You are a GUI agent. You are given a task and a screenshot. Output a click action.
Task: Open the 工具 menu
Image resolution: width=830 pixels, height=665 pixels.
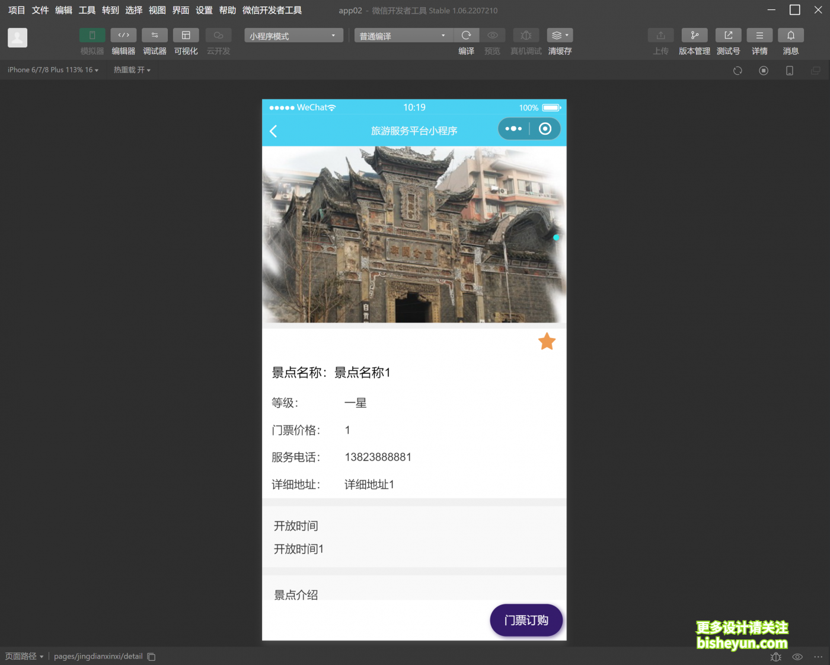coord(87,10)
